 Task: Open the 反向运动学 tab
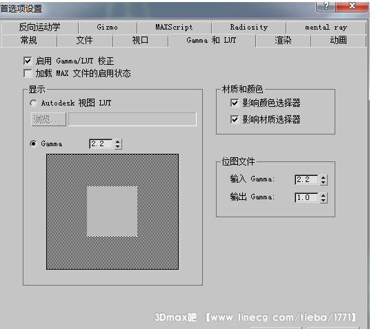(39, 28)
